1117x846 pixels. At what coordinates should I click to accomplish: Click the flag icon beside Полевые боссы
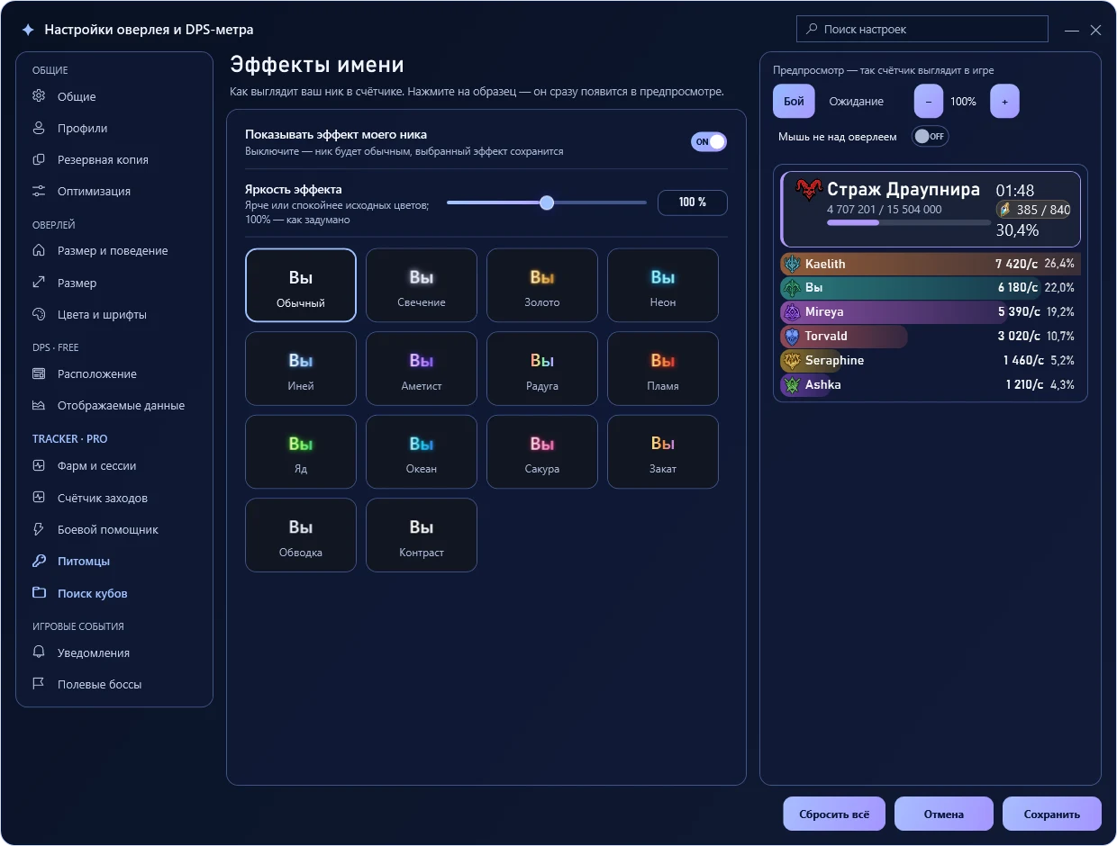pyautogui.click(x=39, y=684)
